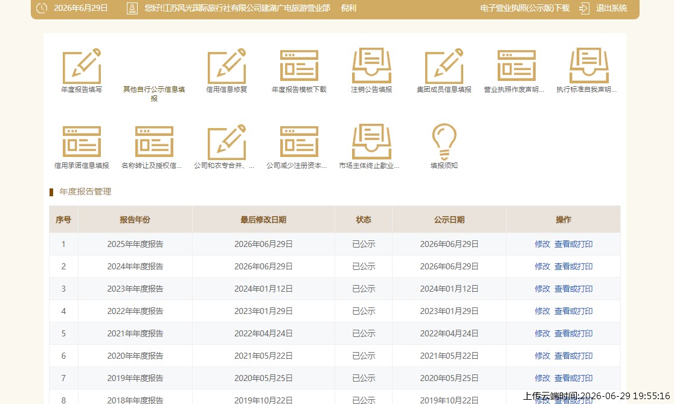Click the 序号 column header
This screenshot has width=674, height=404.
[63, 220]
